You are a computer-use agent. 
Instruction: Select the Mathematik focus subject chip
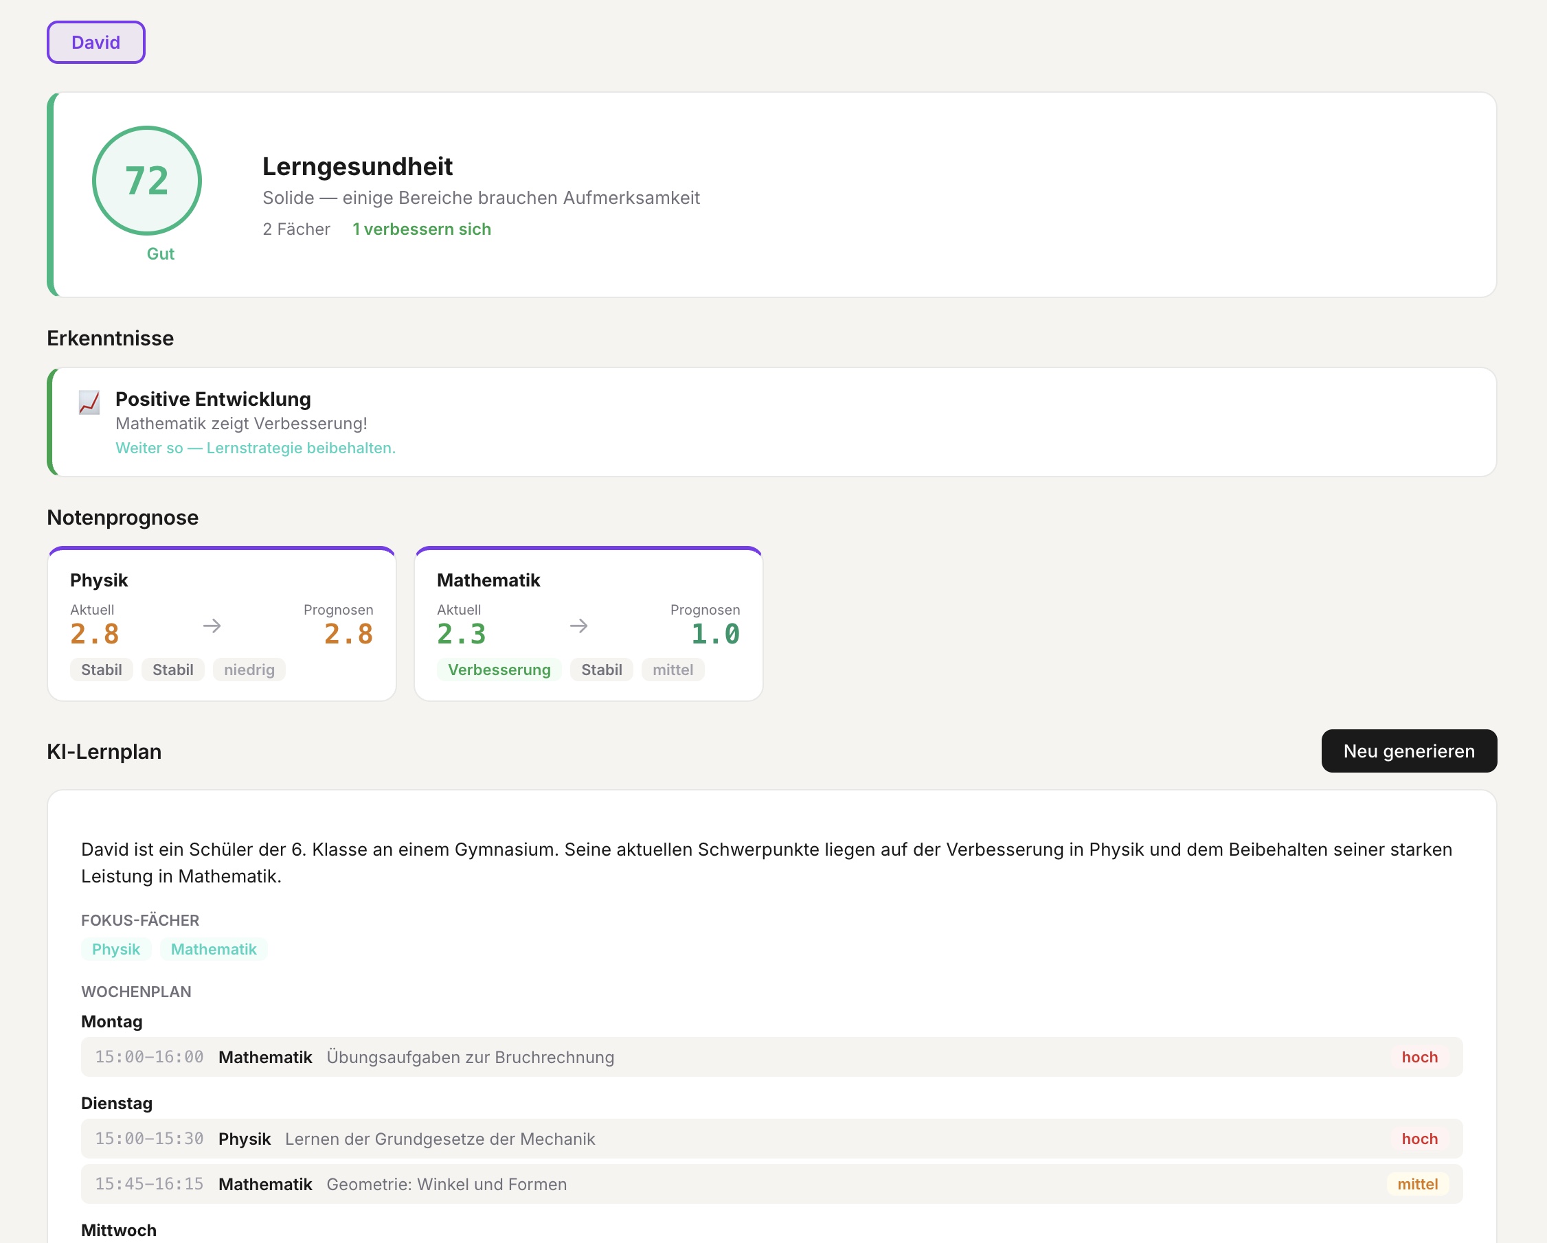coord(213,949)
